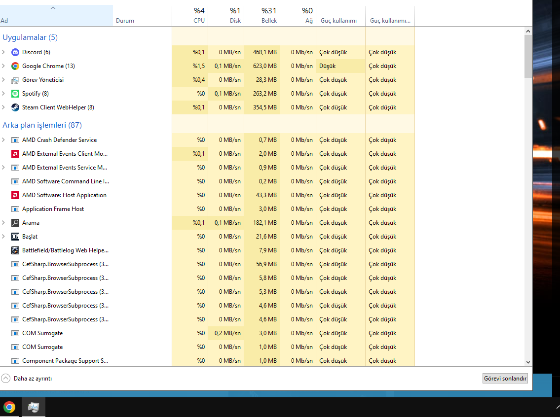Expand AMD Crash Defender Service row
Image resolution: width=560 pixels, height=417 pixels.
point(3,140)
